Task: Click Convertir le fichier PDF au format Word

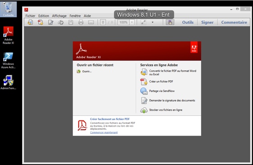Action: pos(173,73)
